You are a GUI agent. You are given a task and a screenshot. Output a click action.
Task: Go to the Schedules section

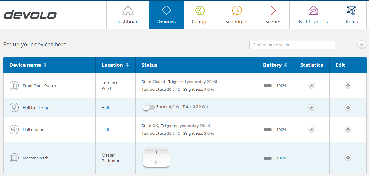(x=237, y=15)
